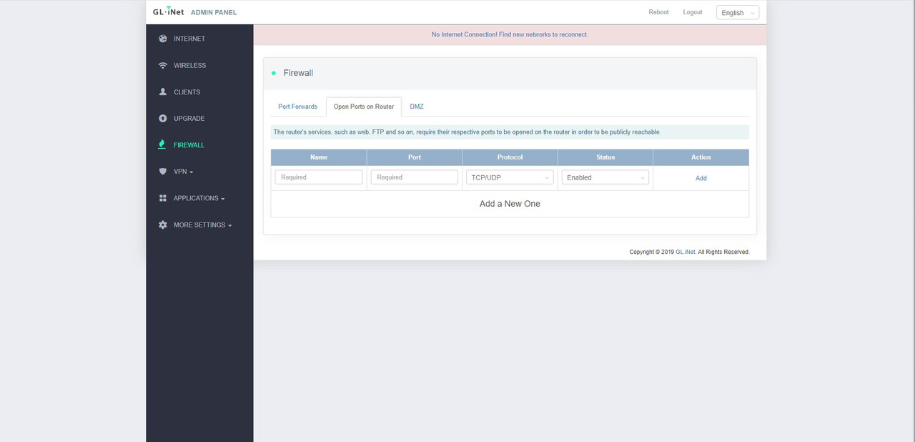
Task: Click the Protocol column header
Action: (510, 157)
